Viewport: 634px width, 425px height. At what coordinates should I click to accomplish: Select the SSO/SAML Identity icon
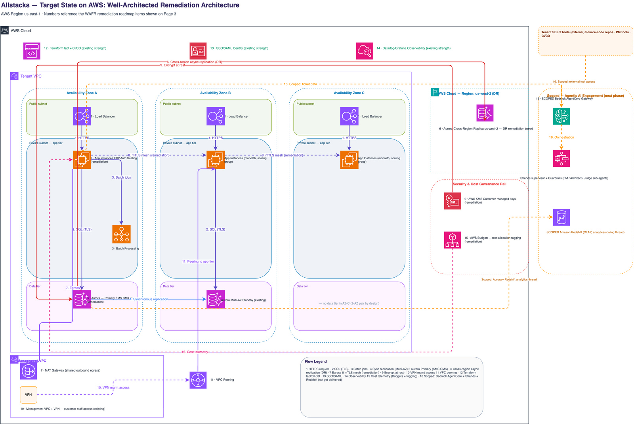[198, 51]
